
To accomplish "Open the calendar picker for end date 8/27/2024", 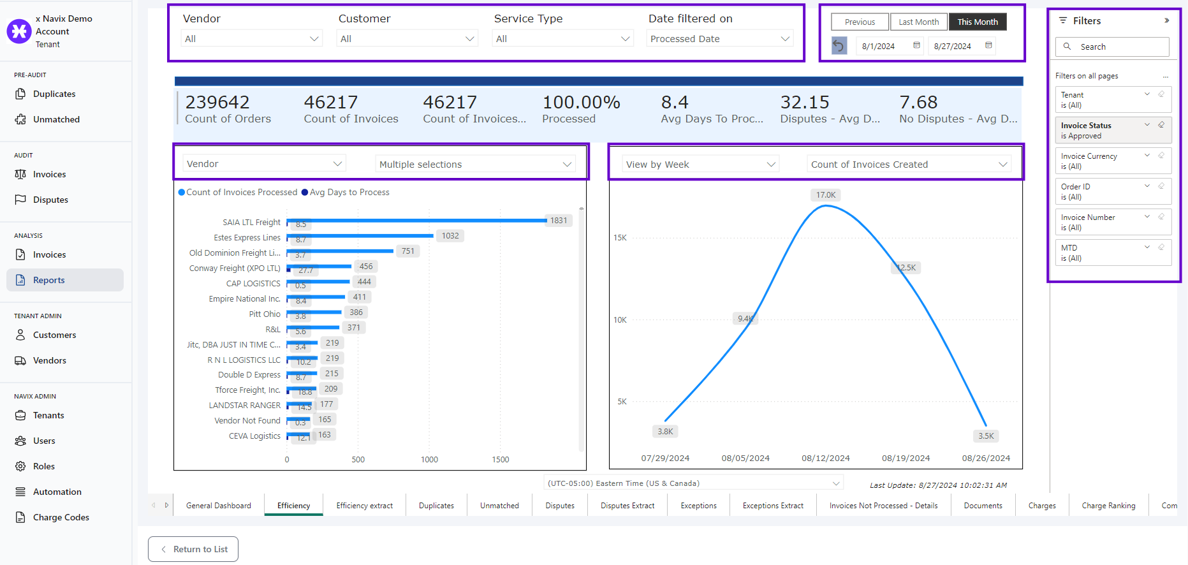I will [x=988, y=45].
